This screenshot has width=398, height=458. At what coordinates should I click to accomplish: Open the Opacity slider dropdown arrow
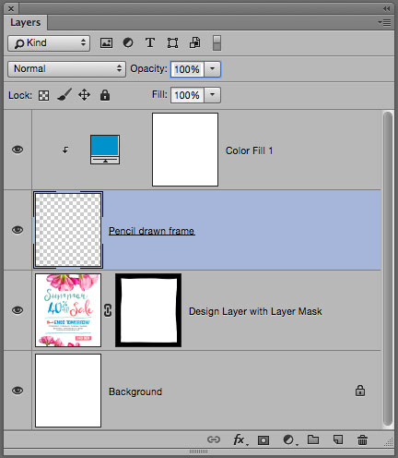(x=212, y=69)
